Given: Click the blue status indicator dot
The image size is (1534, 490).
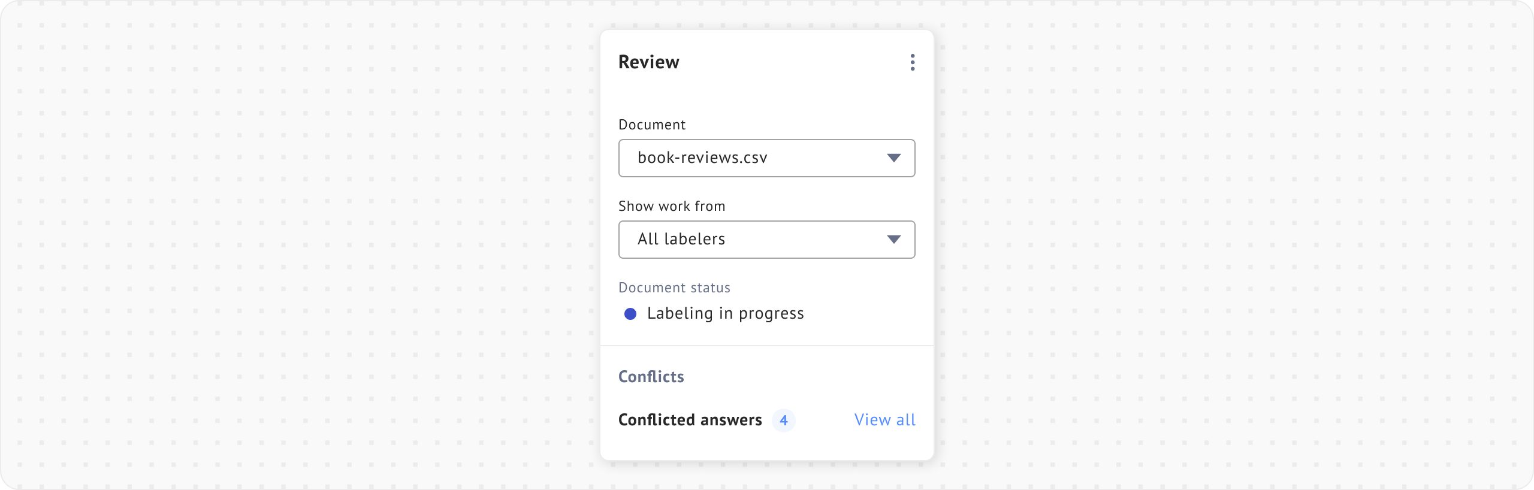Looking at the screenshot, I should (630, 314).
